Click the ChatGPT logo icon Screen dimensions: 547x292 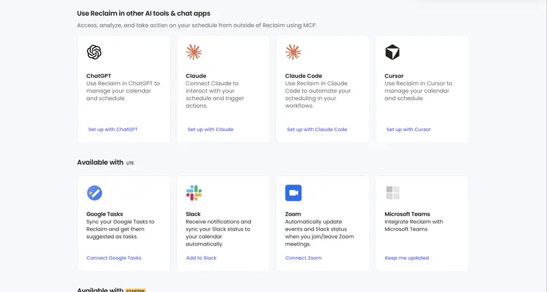94,52
